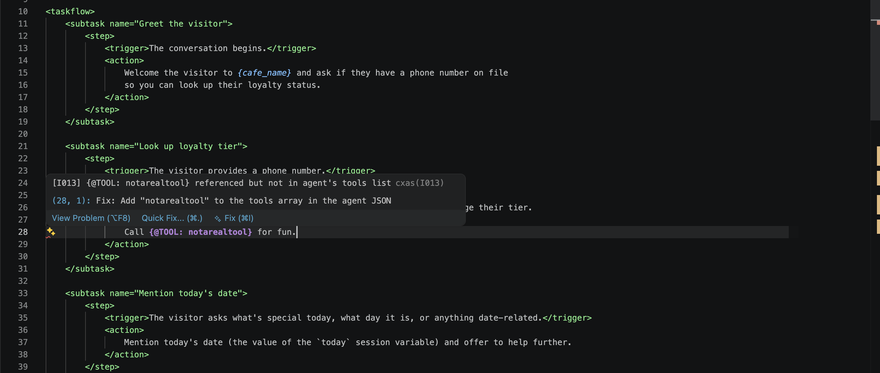
Task: Click the </subtask> closing tag on line 19
Action: (90, 122)
